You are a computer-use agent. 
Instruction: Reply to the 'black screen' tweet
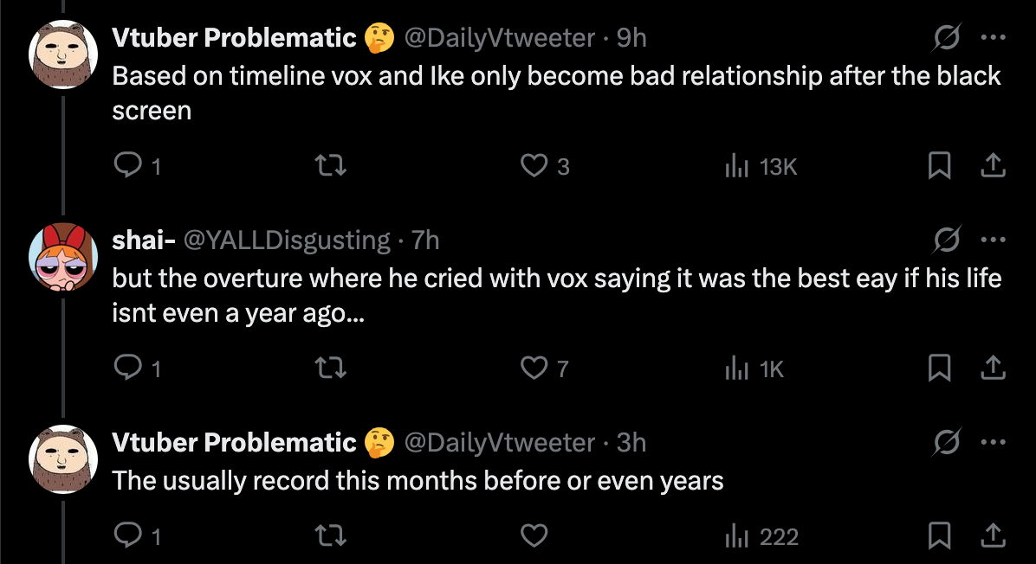point(127,166)
